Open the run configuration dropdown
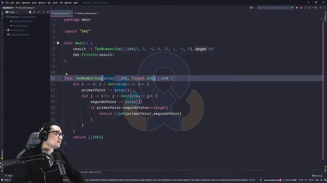Image resolution: width=327 pixels, height=183 pixels. pyautogui.click(x=276, y=8)
